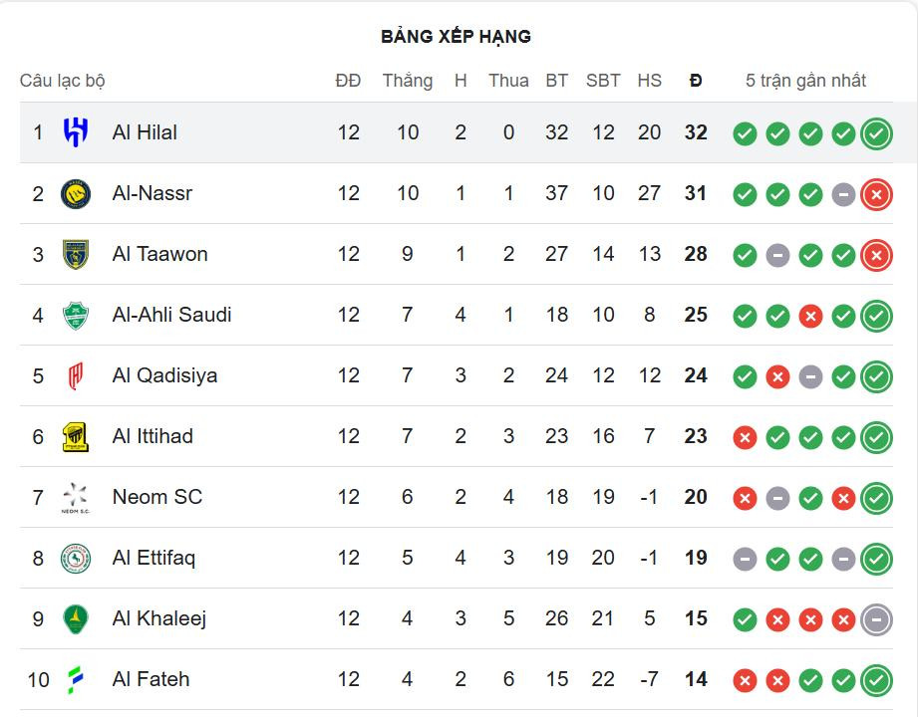Click Al Taawon's red loss result icon
The height and width of the screenshot is (717, 918).
point(876,255)
